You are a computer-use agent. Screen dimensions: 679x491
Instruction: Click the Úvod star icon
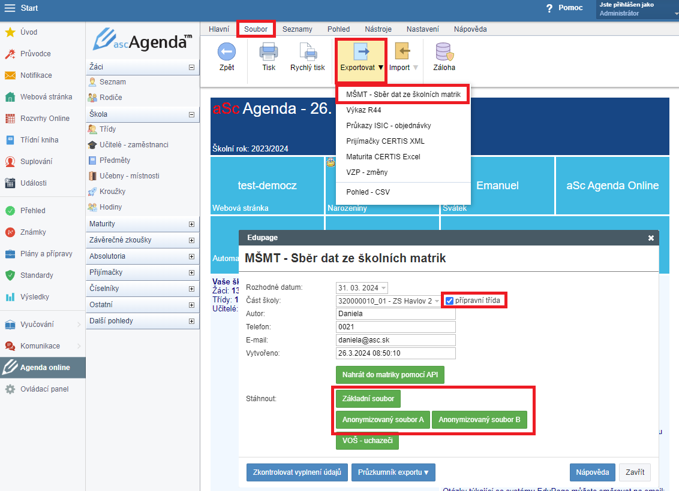tap(10, 32)
